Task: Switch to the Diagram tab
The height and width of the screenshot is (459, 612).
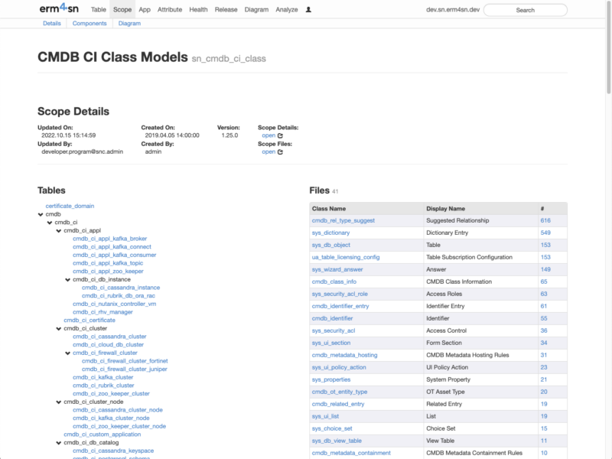Action: point(129,23)
